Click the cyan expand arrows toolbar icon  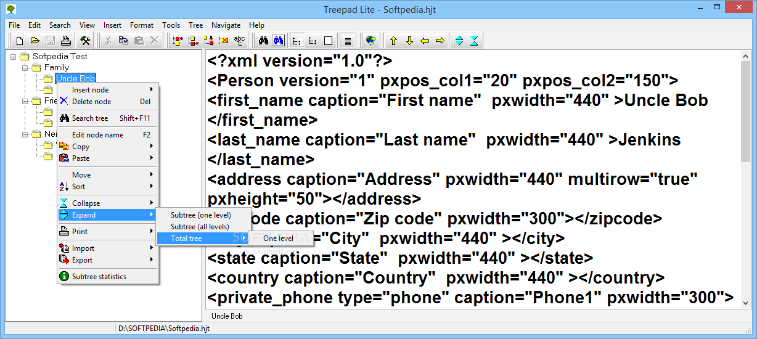[x=459, y=41]
